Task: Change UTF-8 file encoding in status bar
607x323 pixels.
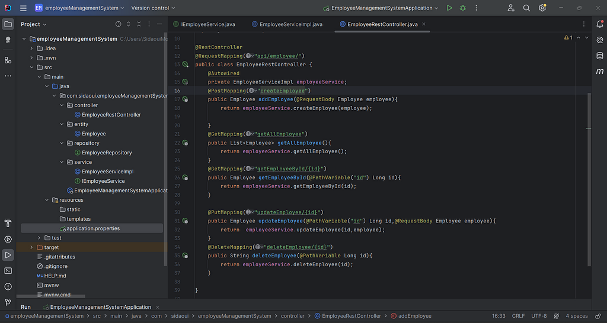Action: pyautogui.click(x=539, y=316)
